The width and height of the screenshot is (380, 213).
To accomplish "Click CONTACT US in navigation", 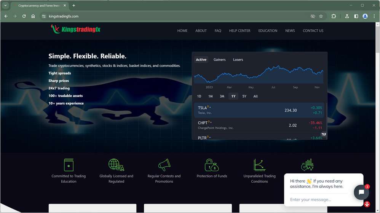I will (313, 31).
